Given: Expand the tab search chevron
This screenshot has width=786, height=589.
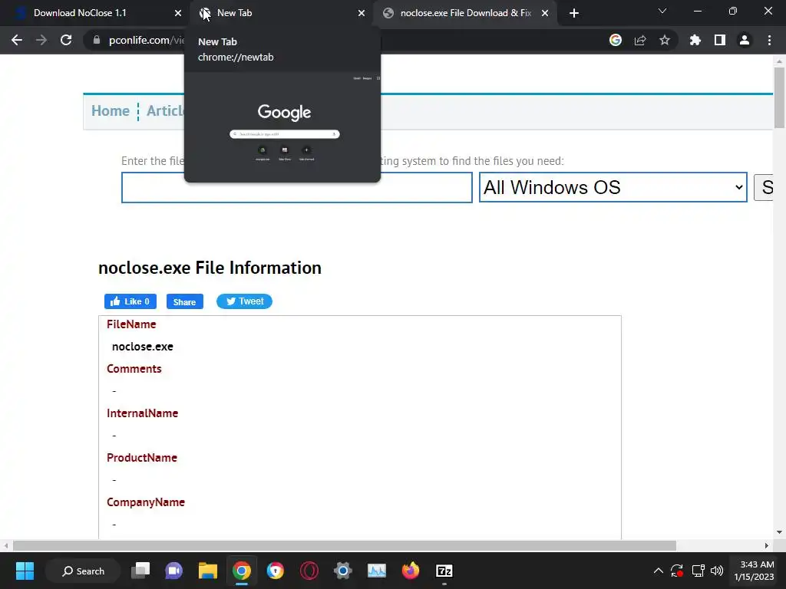Looking at the screenshot, I should pos(662,11).
